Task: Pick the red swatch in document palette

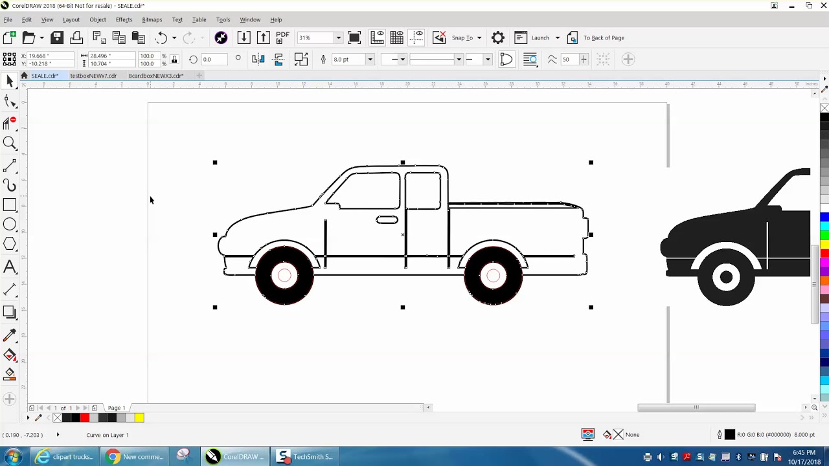Action: tap(85, 418)
